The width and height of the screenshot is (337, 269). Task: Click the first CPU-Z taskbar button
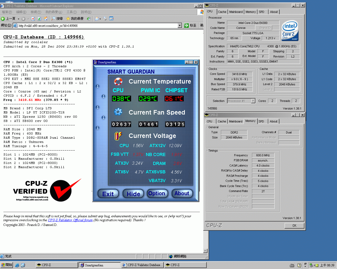pos(57,265)
